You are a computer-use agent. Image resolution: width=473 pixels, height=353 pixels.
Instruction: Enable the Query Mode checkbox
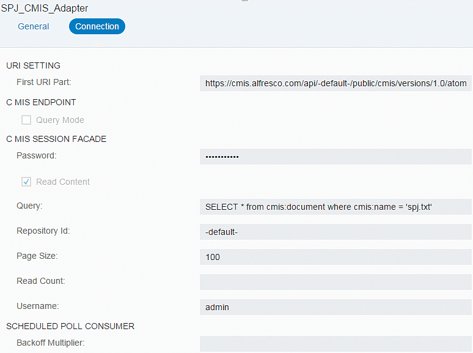click(x=26, y=120)
